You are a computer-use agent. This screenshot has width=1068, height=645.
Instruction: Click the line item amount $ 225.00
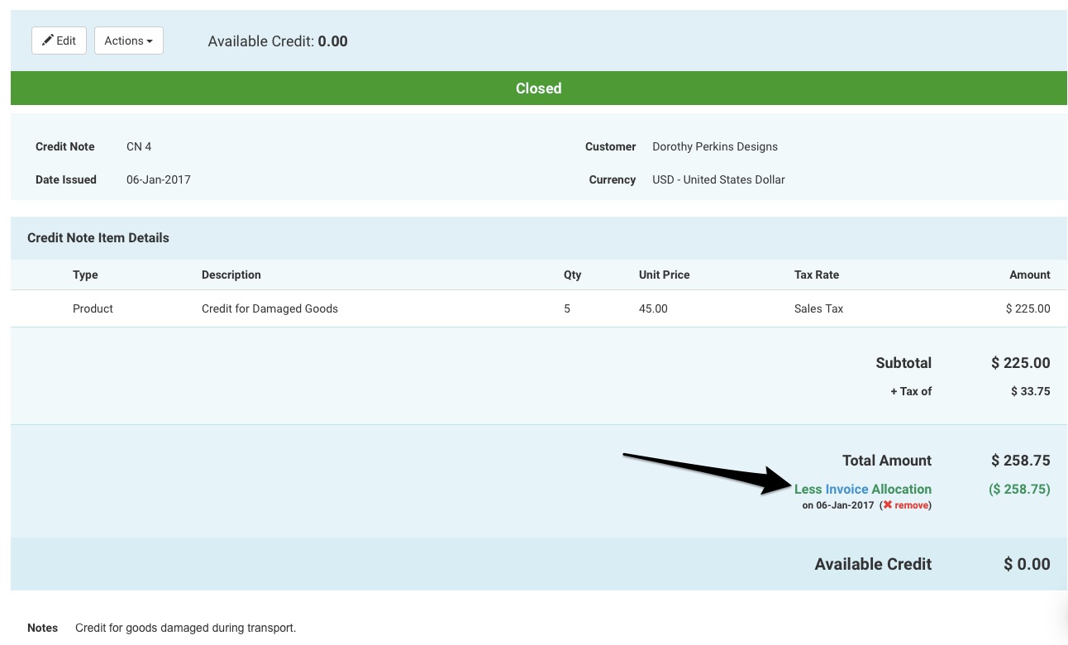(1027, 308)
